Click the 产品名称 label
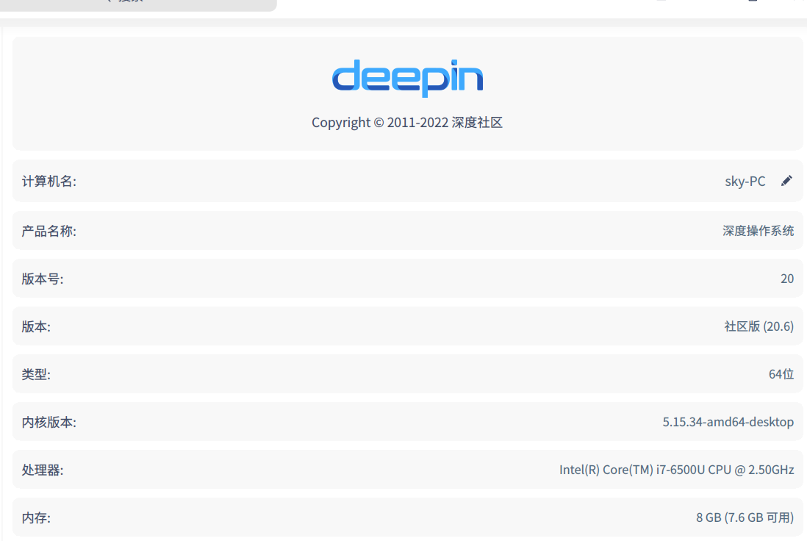This screenshot has height=541, width=807. [x=49, y=231]
